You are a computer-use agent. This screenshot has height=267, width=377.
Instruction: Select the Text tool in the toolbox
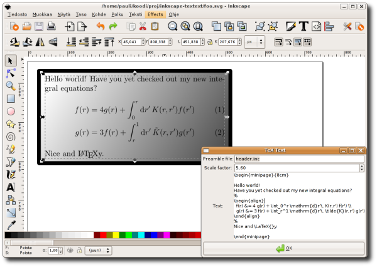(x=11, y=187)
